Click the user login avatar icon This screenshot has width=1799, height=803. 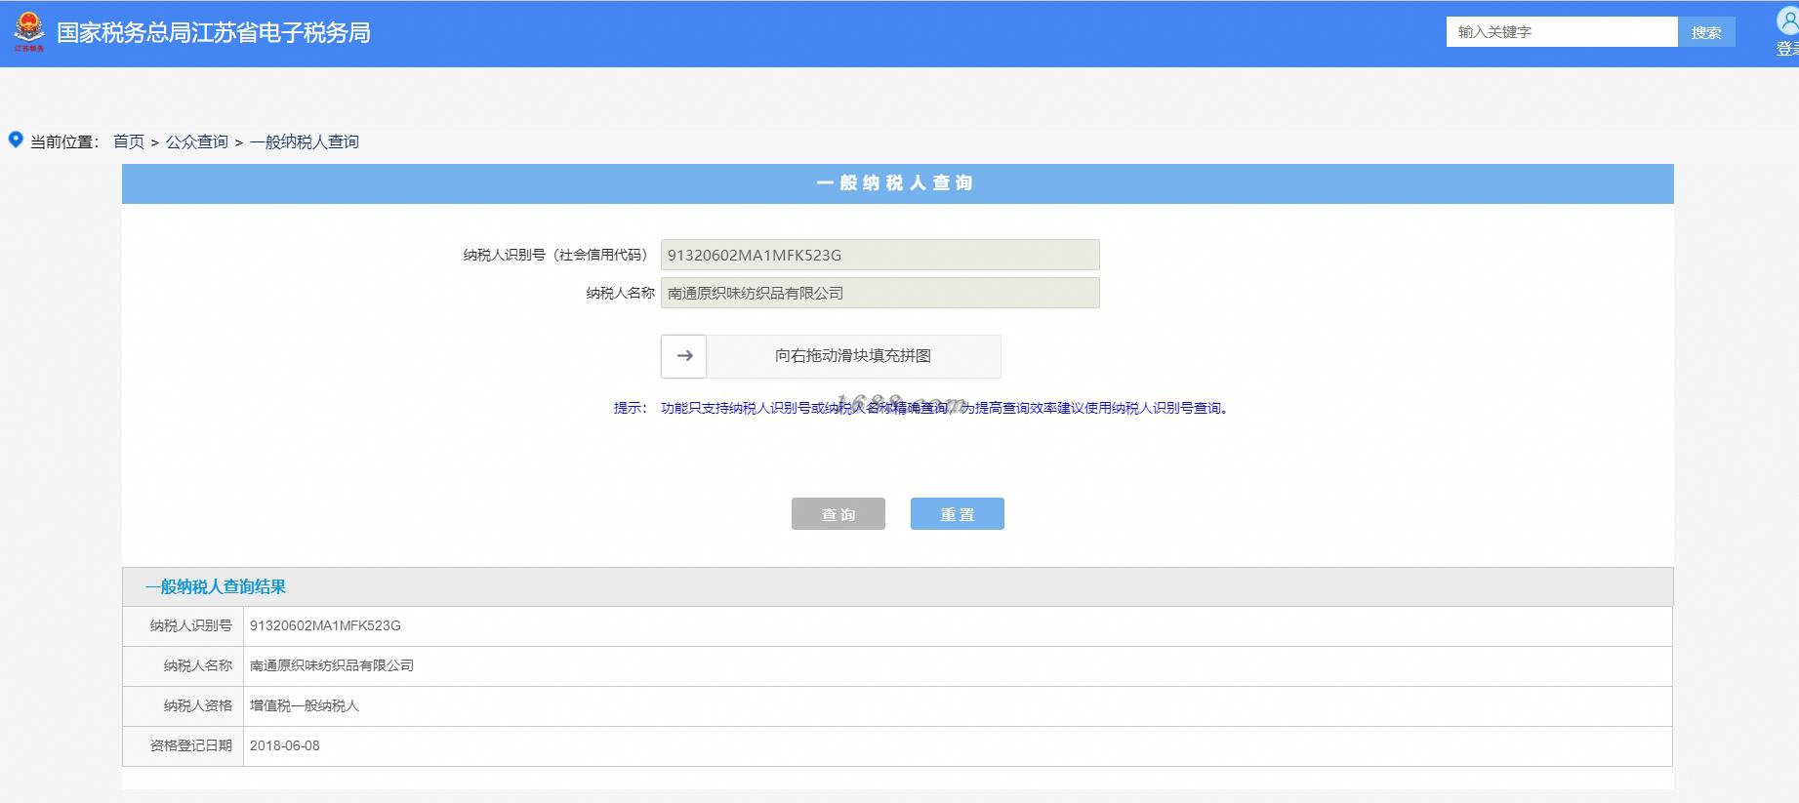pyautogui.click(x=1788, y=22)
